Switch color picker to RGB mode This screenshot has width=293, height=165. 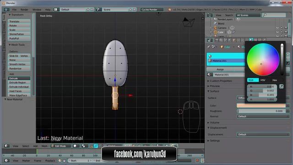click(x=253, y=80)
